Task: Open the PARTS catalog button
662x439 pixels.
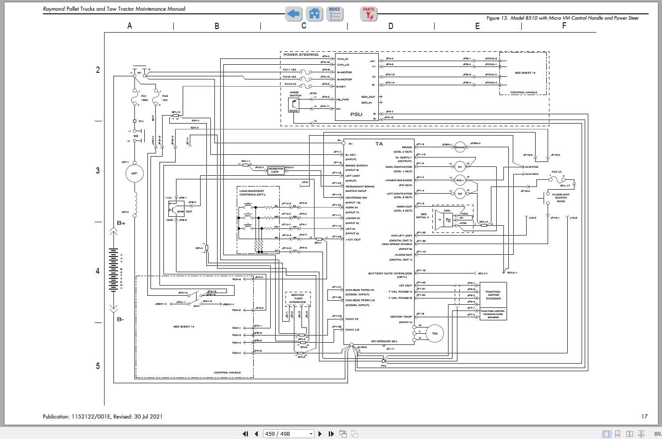Action: 369,14
